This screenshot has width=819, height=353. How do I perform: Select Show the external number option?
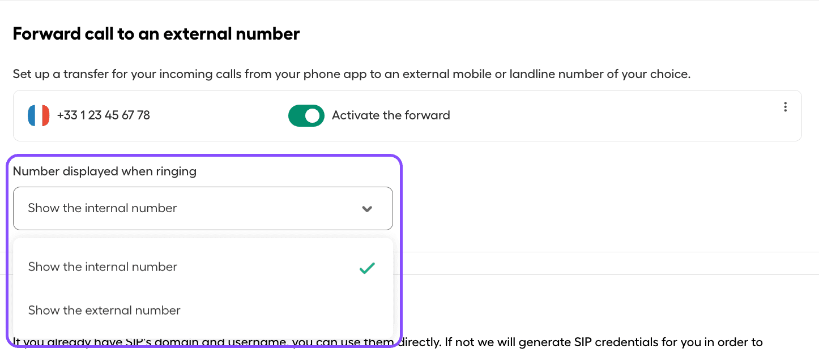click(x=104, y=310)
